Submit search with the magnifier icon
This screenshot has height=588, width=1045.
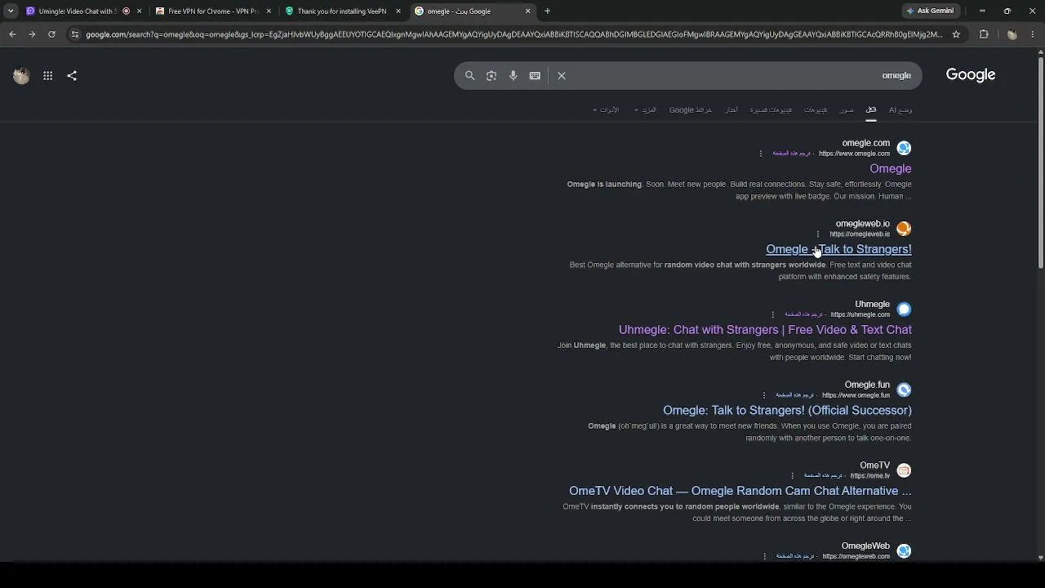[470, 76]
